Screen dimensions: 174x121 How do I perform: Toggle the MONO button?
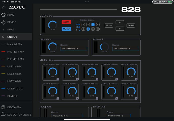coord(66,29)
